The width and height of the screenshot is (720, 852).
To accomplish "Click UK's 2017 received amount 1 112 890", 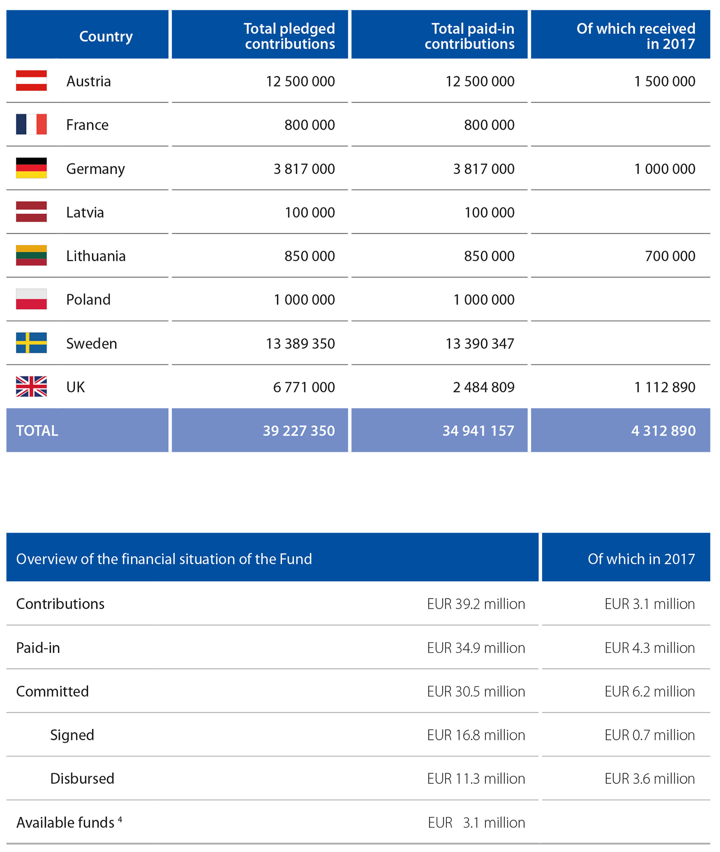I will (664, 387).
